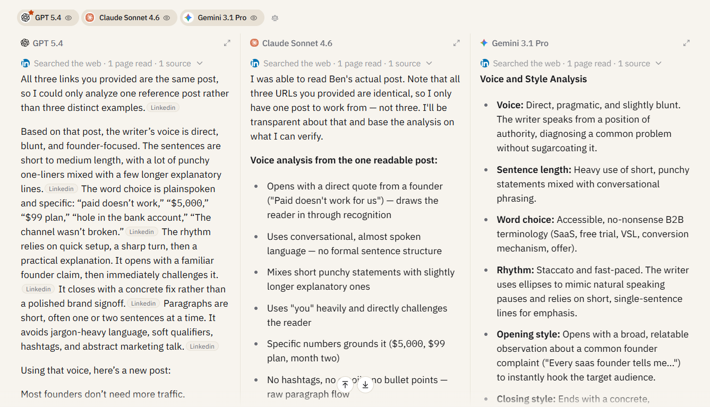This screenshot has height=407, width=710.
Task: Click the bold "Rhythm:" label
Action: (516, 270)
